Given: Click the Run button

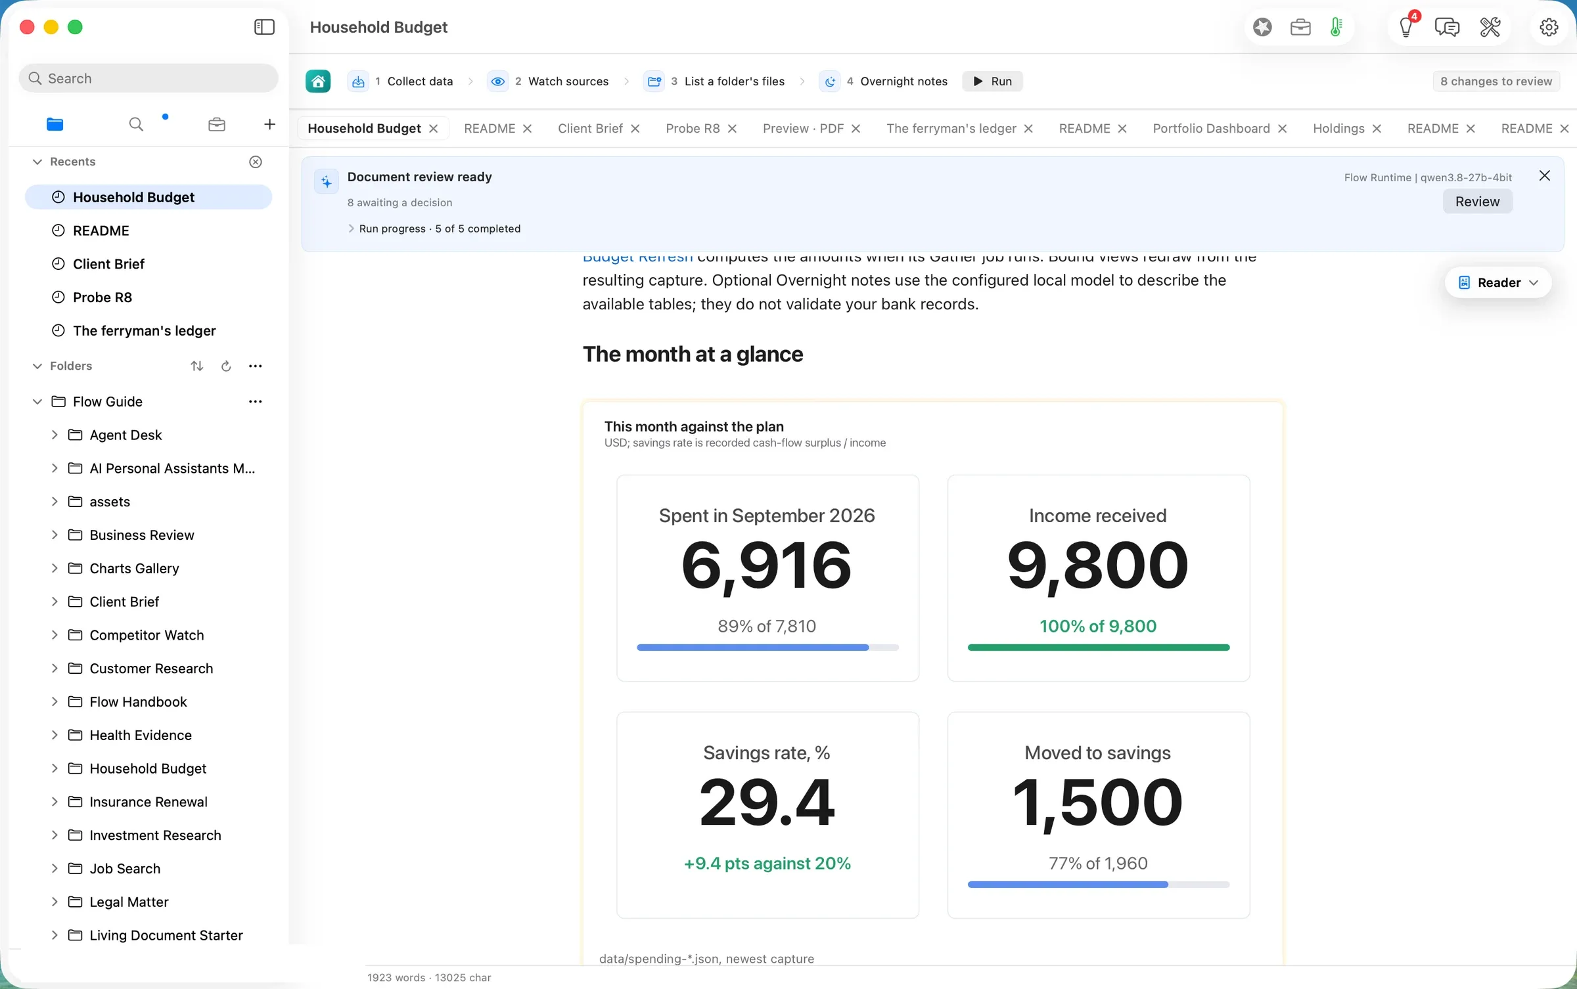Looking at the screenshot, I should point(992,81).
